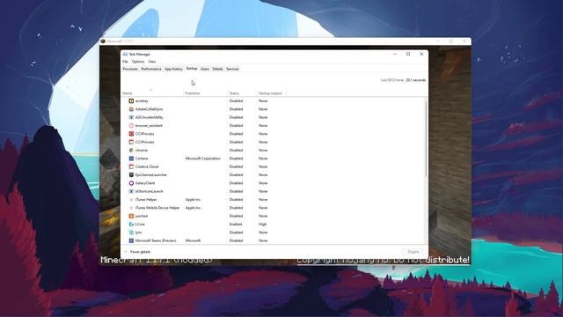Viewport: 563px width, 317px height.
Task: Select the Creative Cloud name text
Action: point(147,166)
